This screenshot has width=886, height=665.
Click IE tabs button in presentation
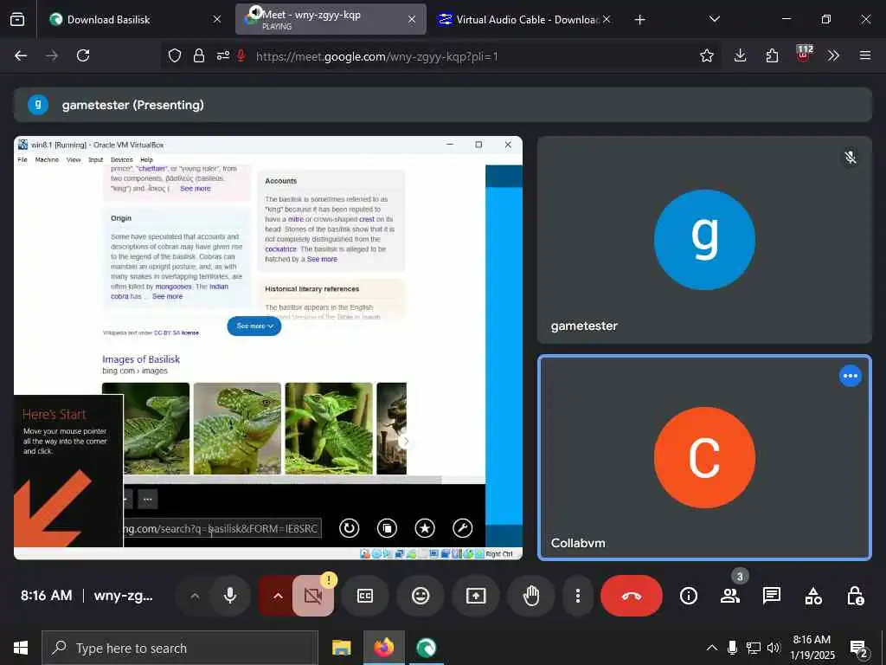pyautogui.click(x=387, y=528)
